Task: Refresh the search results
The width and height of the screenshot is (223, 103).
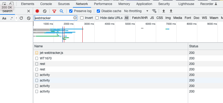Action: pyautogui.click(x=21, y=18)
